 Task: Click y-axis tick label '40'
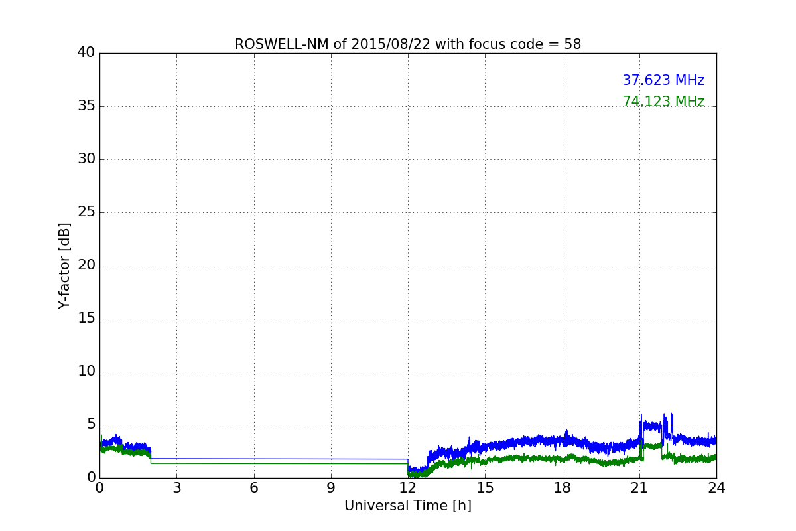tap(86, 52)
